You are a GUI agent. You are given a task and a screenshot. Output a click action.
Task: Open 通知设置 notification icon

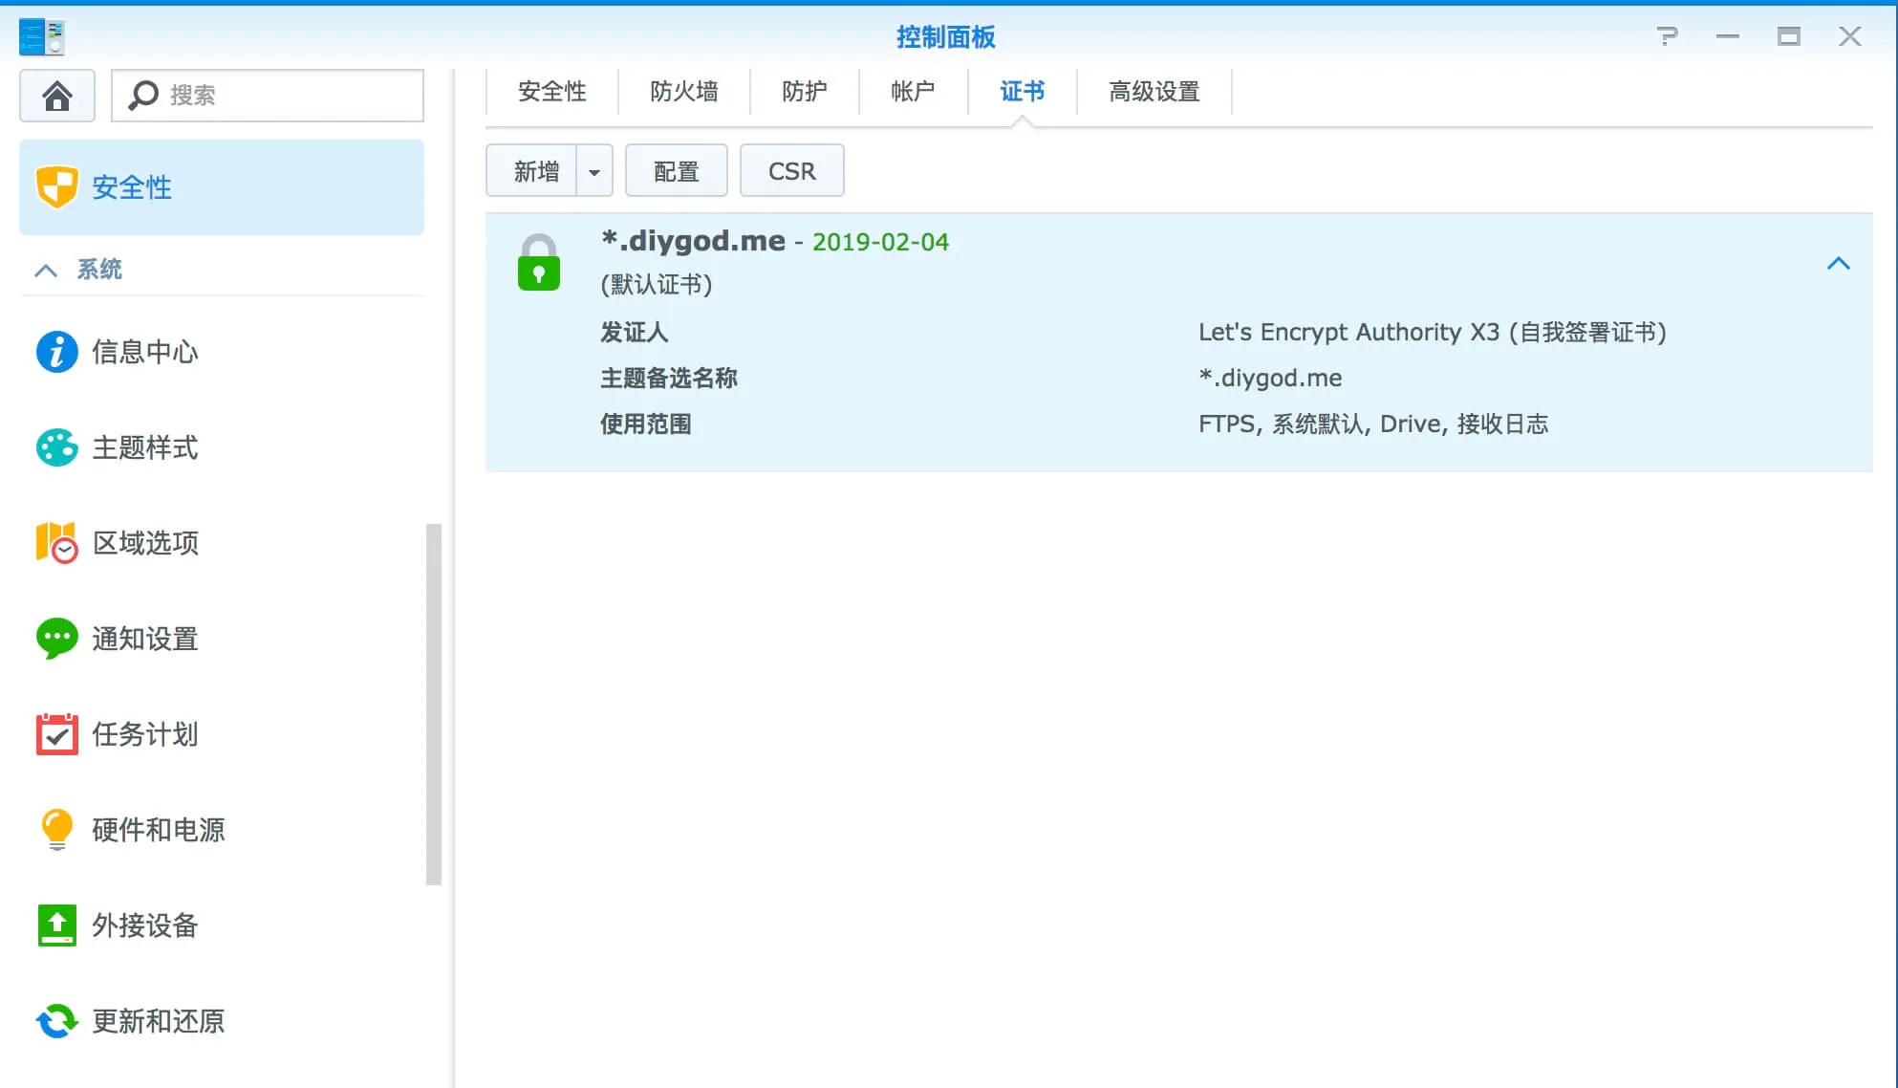click(56, 639)
